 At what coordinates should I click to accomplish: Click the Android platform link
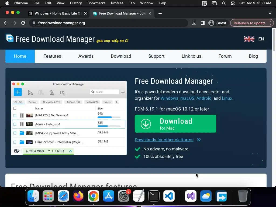click(x=204, y=98)
